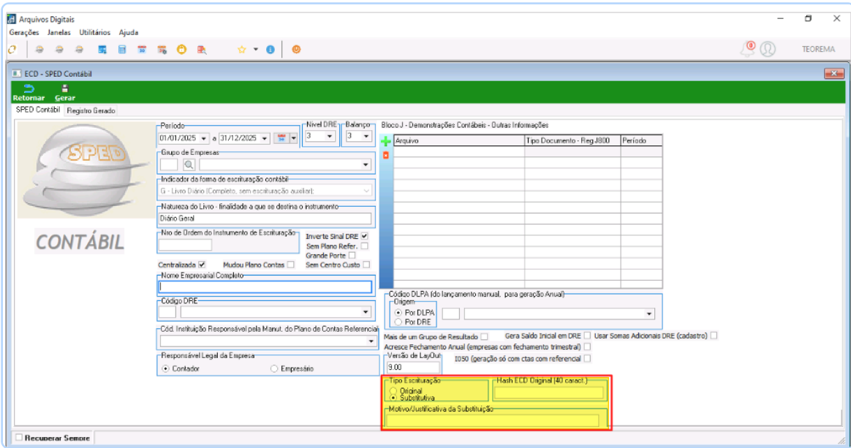This screenshot has width=851, height=448.
Task: Click the calendar button in Período
Action: pyautogui.click(x=281, y=138)
